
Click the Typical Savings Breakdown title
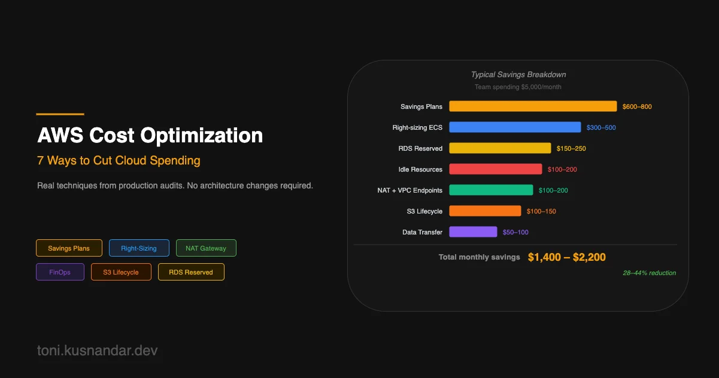518,75
